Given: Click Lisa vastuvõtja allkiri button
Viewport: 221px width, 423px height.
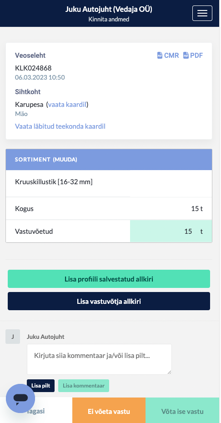Looking at the screenshot, I should (109, 301).
